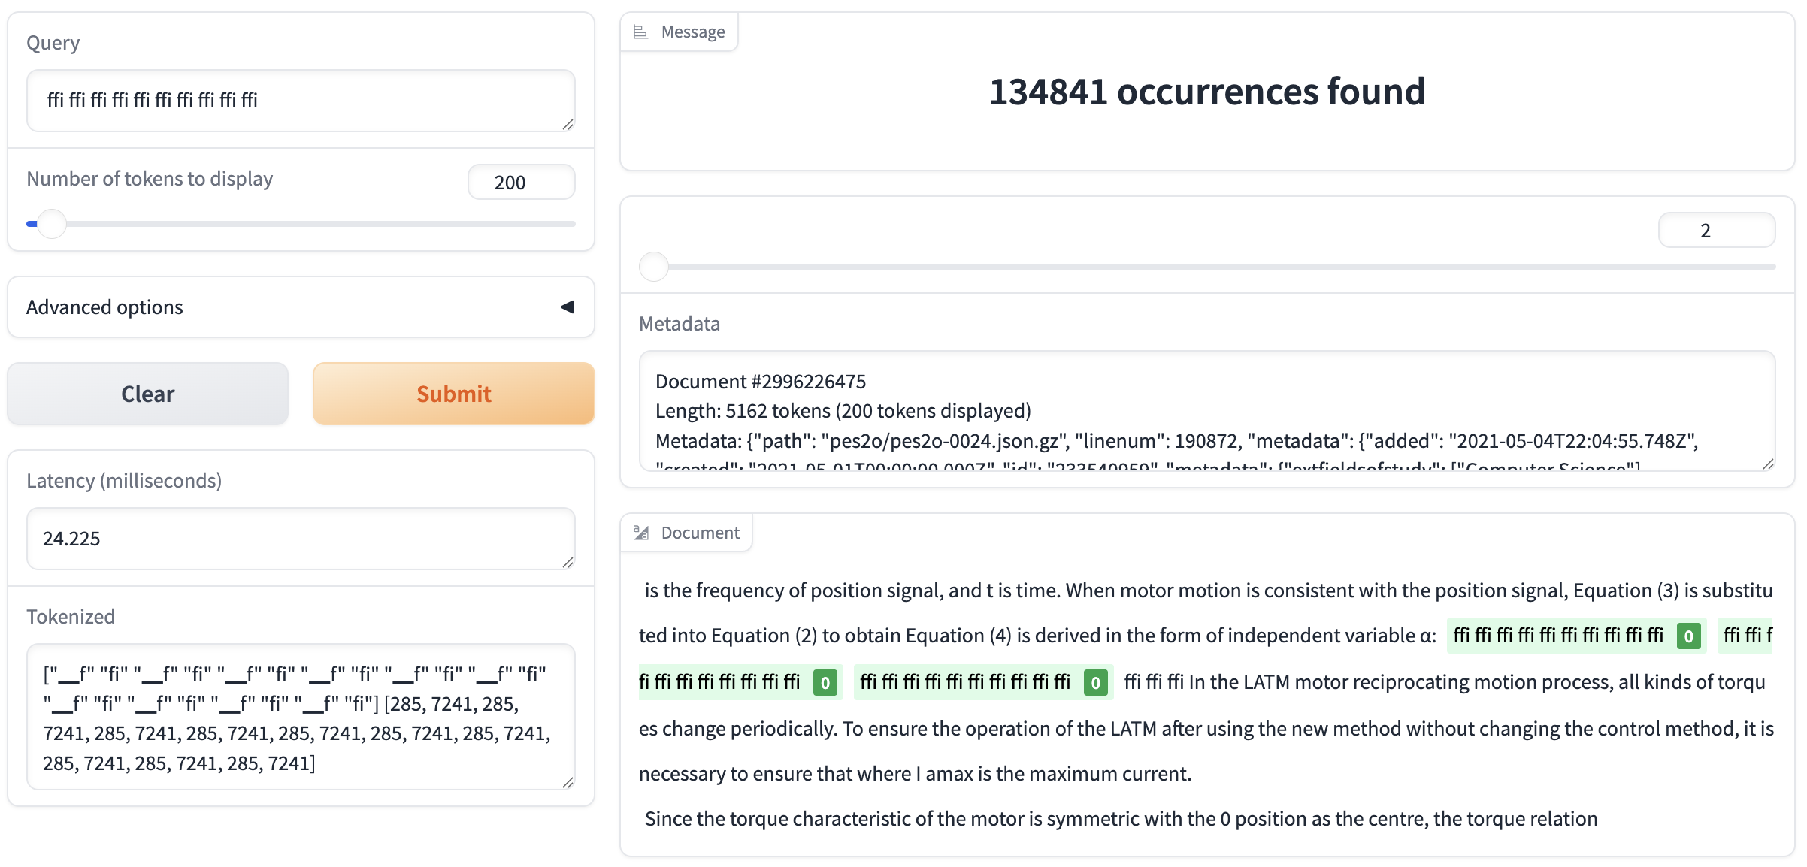Click the Message tab label
The height and width of the screenshot is (867, 1807).
pos(692,32)
